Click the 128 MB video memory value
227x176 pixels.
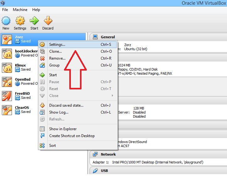[x=139, y=108]
